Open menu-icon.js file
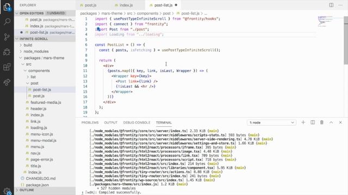The width and height of the screenshot is (348, 195). coord(45,134)
